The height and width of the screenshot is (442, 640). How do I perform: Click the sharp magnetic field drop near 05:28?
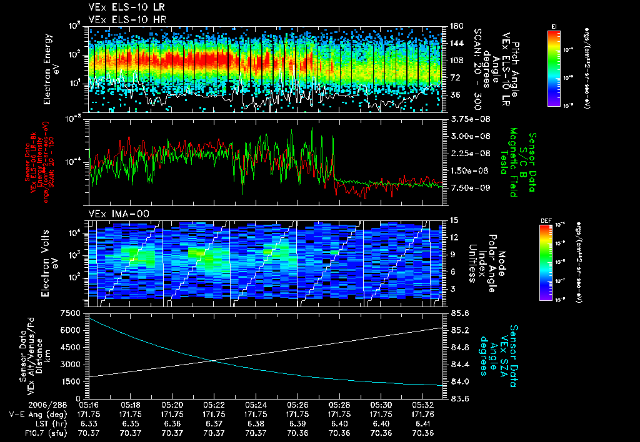coord(334,159)
